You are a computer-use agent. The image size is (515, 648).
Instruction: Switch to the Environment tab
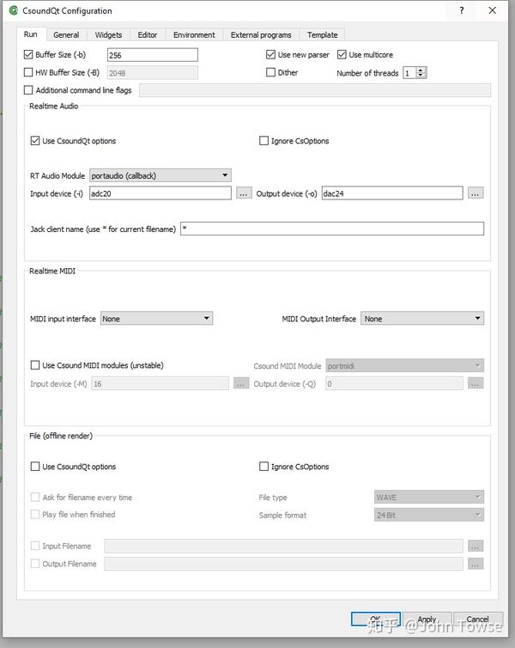[x=194, y=35]
